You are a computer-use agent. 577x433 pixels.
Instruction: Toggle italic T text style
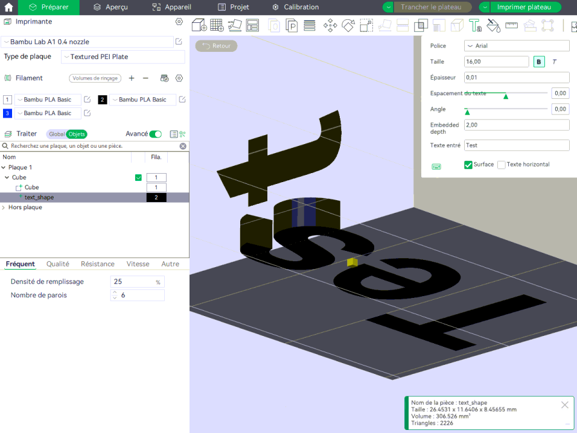[x=555, y=62]
